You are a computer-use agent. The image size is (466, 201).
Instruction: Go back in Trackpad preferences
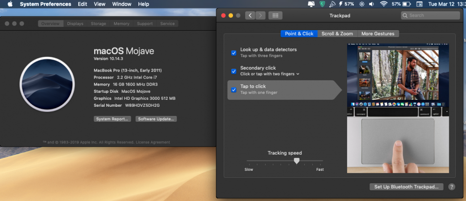tap(250, 15)
